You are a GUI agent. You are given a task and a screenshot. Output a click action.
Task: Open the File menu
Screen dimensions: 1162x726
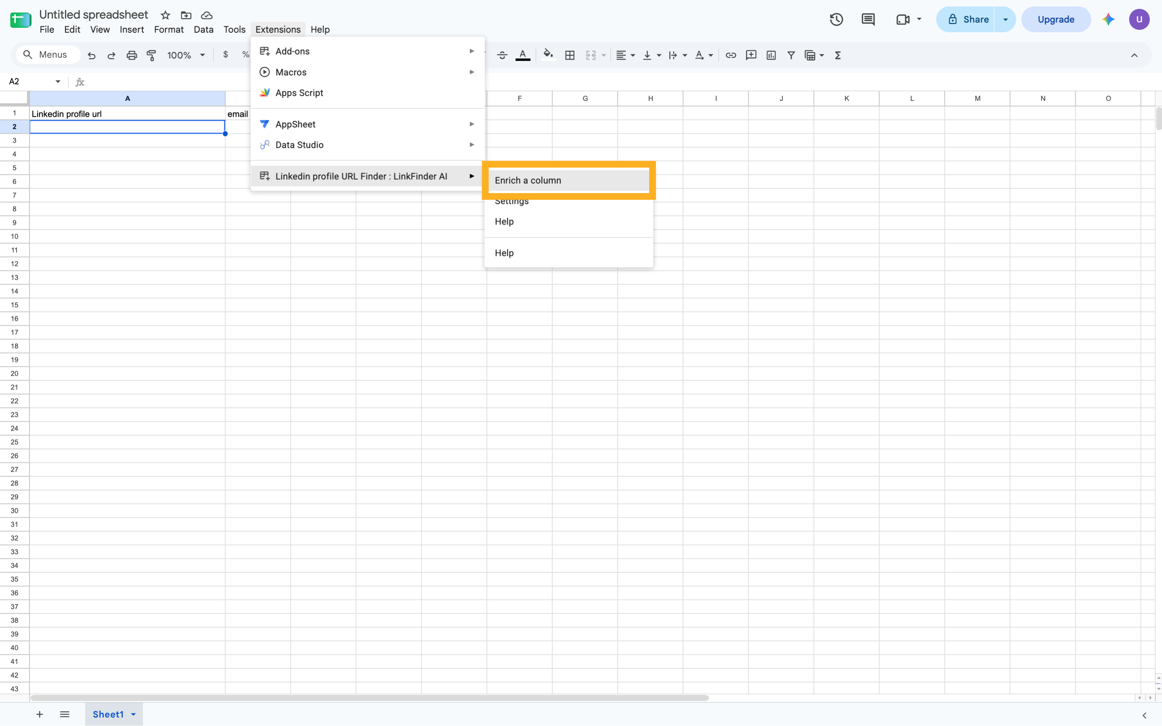pos(47,29)
